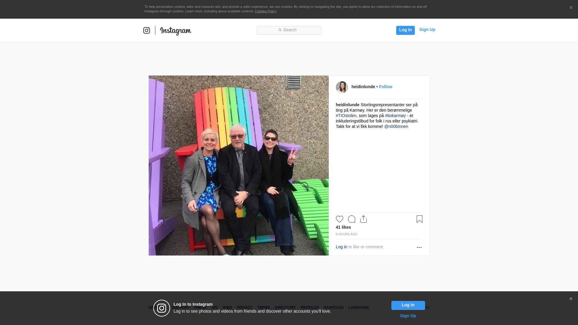Viewport: 578px width, 325px height.
Task: Open the #TIOstolen hashtag
Action: click(x=346, y=116)
